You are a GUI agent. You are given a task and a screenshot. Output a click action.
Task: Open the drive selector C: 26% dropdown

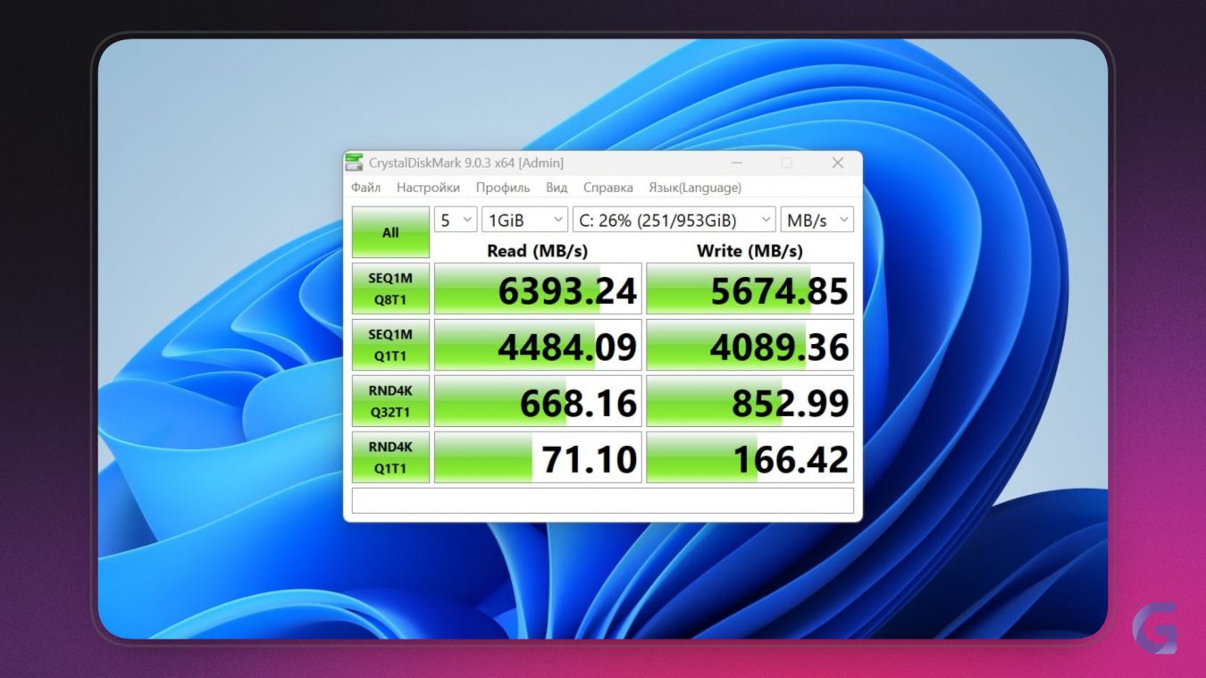pyautogui.click(x=674, y=220)
